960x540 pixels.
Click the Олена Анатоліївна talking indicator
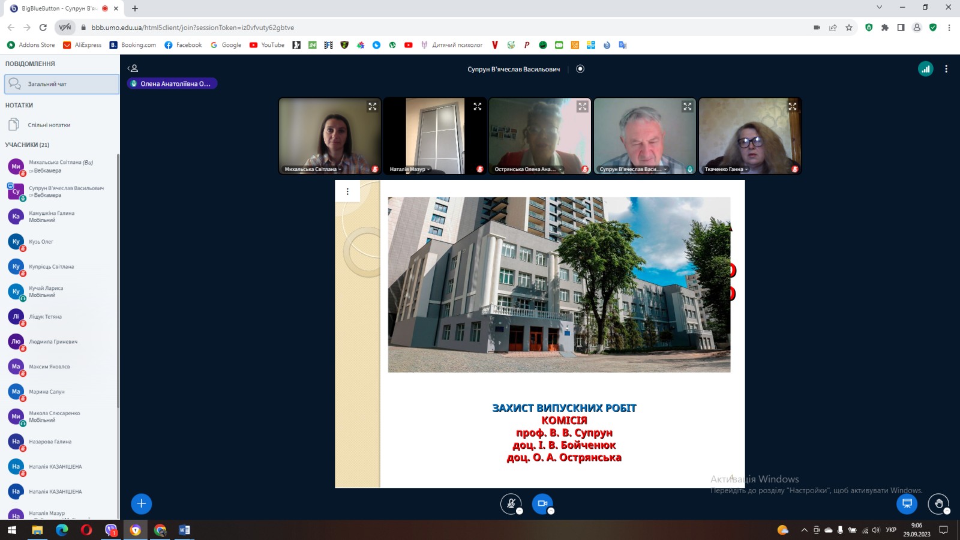tap(172, 84)
